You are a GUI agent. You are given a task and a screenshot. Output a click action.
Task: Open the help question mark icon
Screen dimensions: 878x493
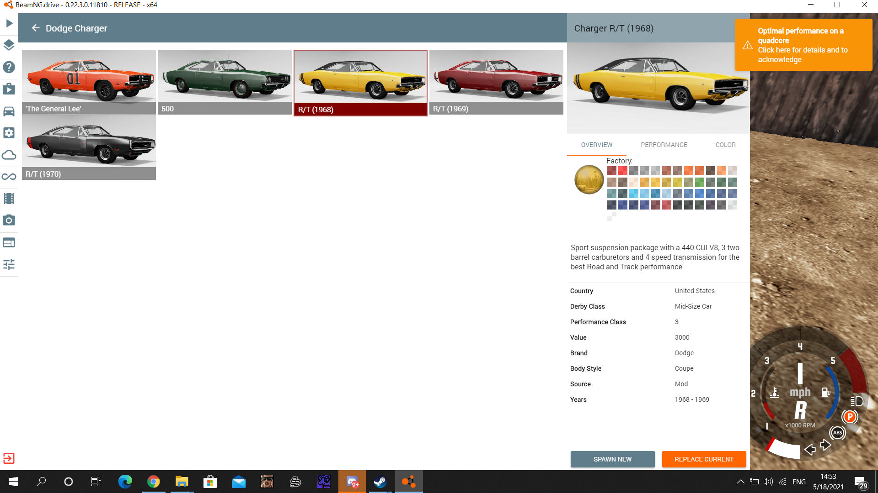point(9,67)
